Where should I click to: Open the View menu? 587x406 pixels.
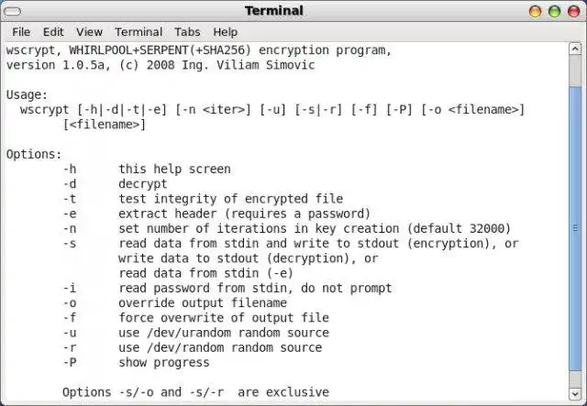pos(89,32)
